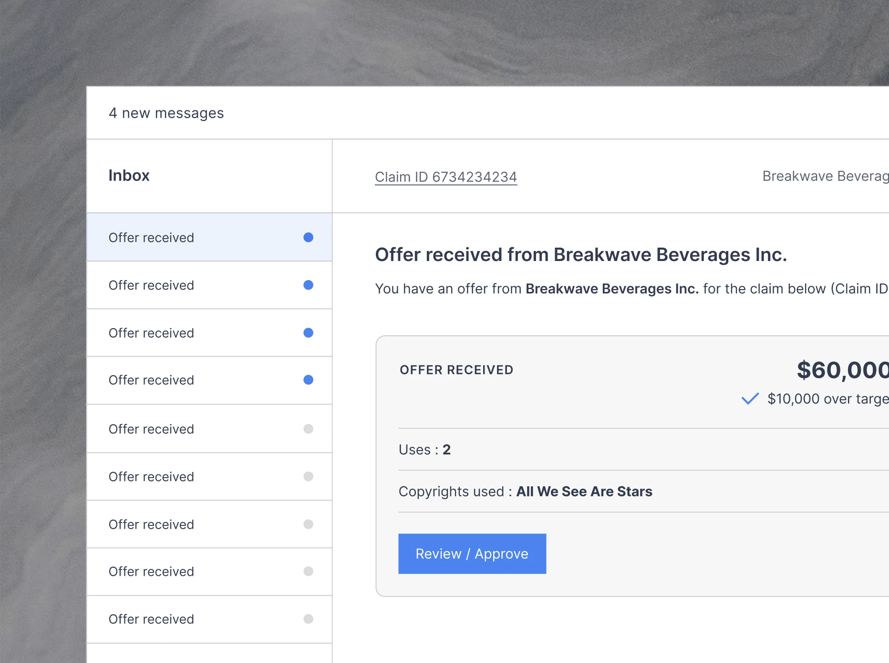The width and height of the screenshot is (889, 663).
Task: Open the eighth Offer received message
Action: pos(209,572)
